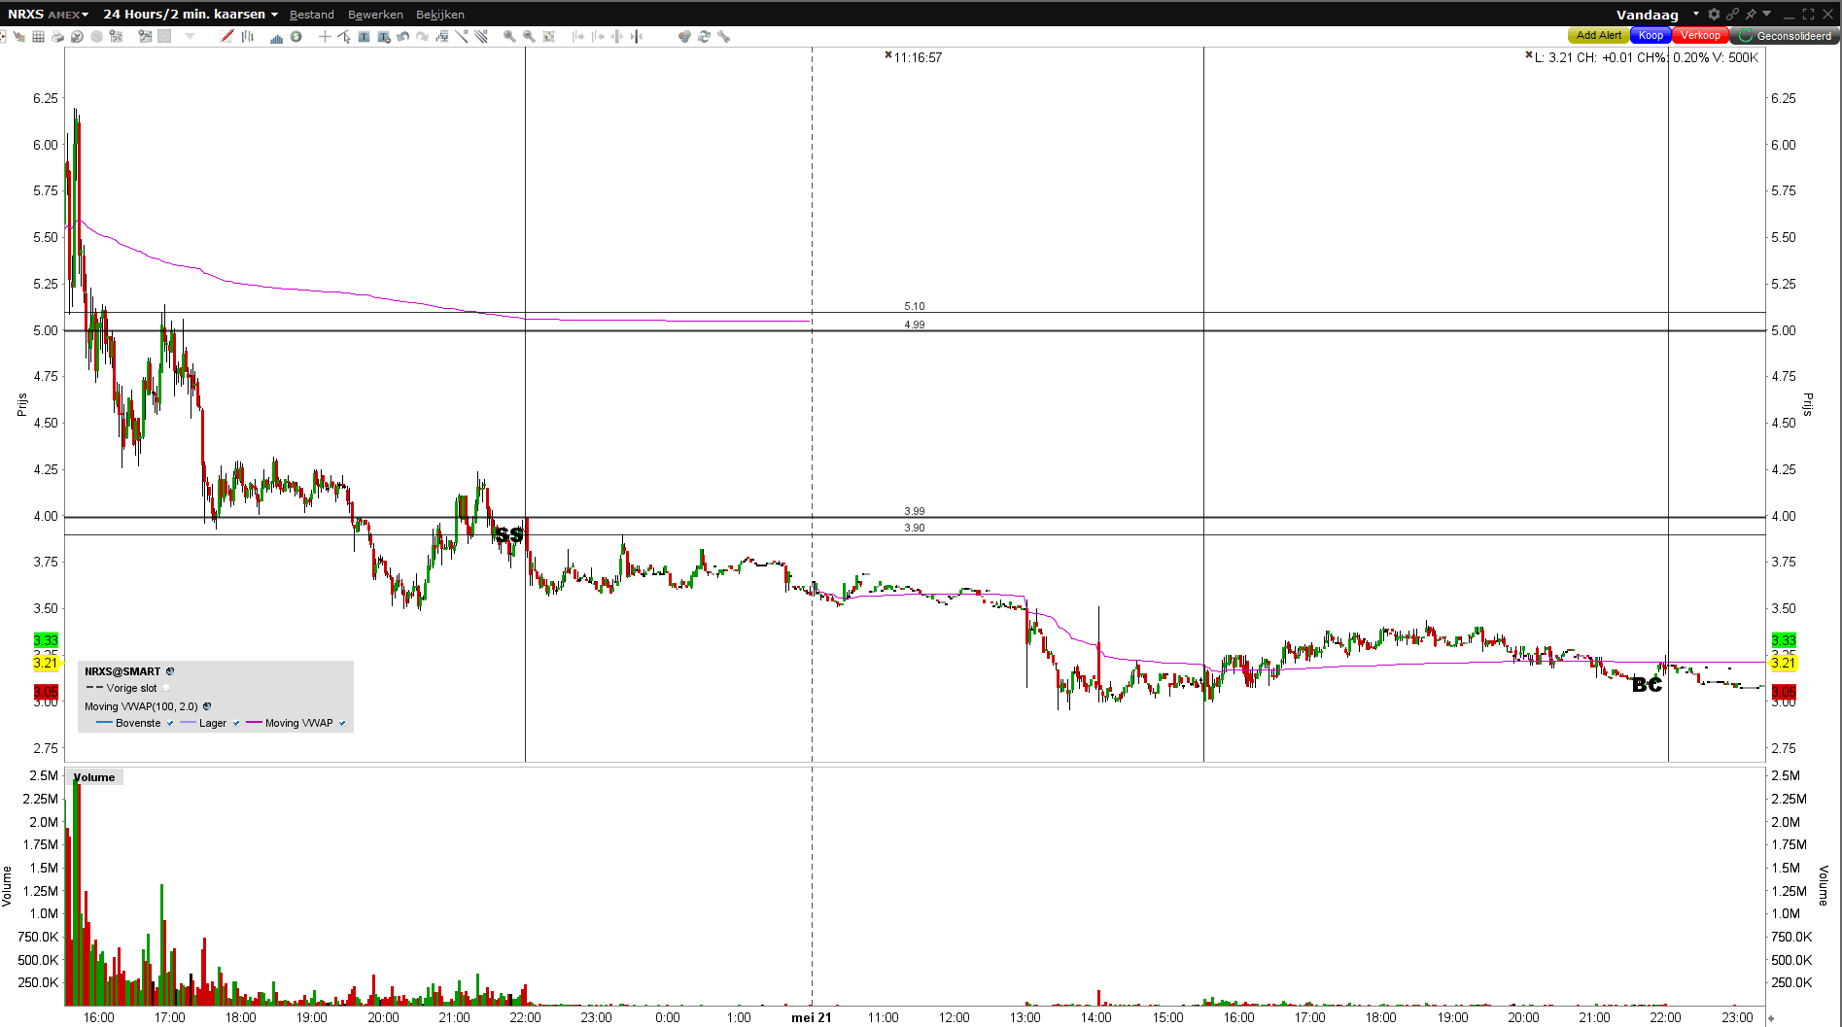Click the vertical divider scroll icon
This screenshot has width=1842, height=1027.
[637, 37]
